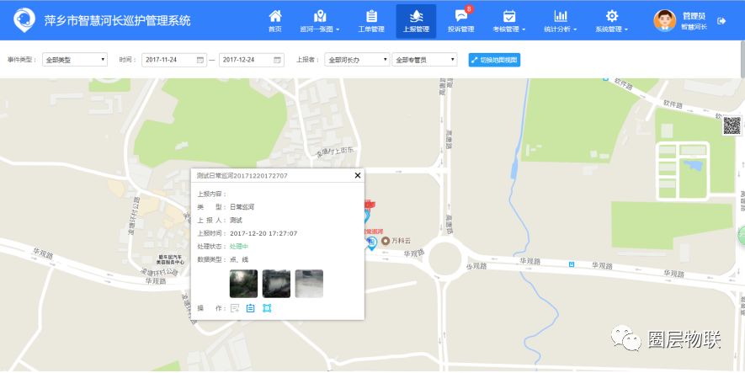745x373 pixels.
Task: Click the calendar-check icon above 考核管理
Action: pyautogui.click(x=509, y=16)
